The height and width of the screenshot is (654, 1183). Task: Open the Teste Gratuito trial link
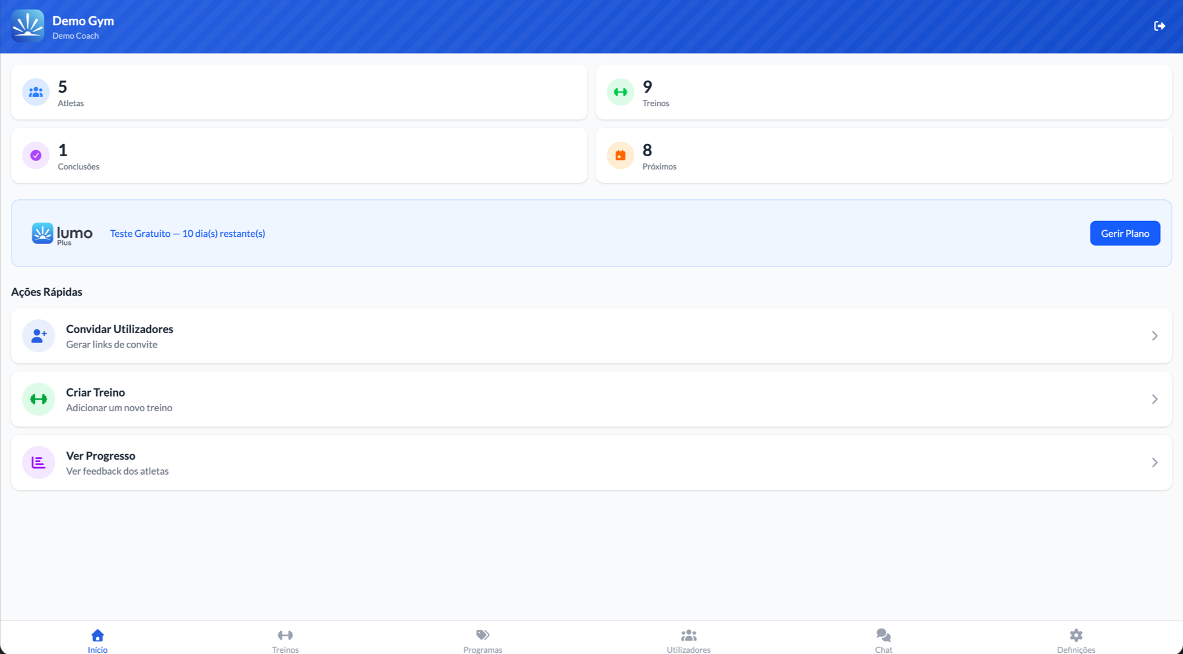(187, 233)
